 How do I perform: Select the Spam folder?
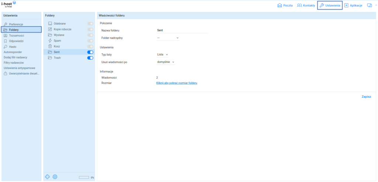click(57, 41)
